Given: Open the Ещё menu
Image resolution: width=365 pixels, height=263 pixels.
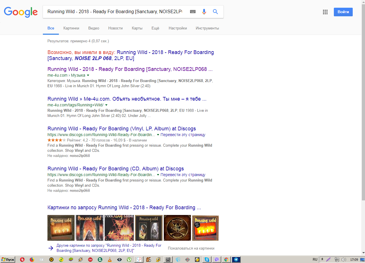Looking at the screenshot, I should pos(155,28).
